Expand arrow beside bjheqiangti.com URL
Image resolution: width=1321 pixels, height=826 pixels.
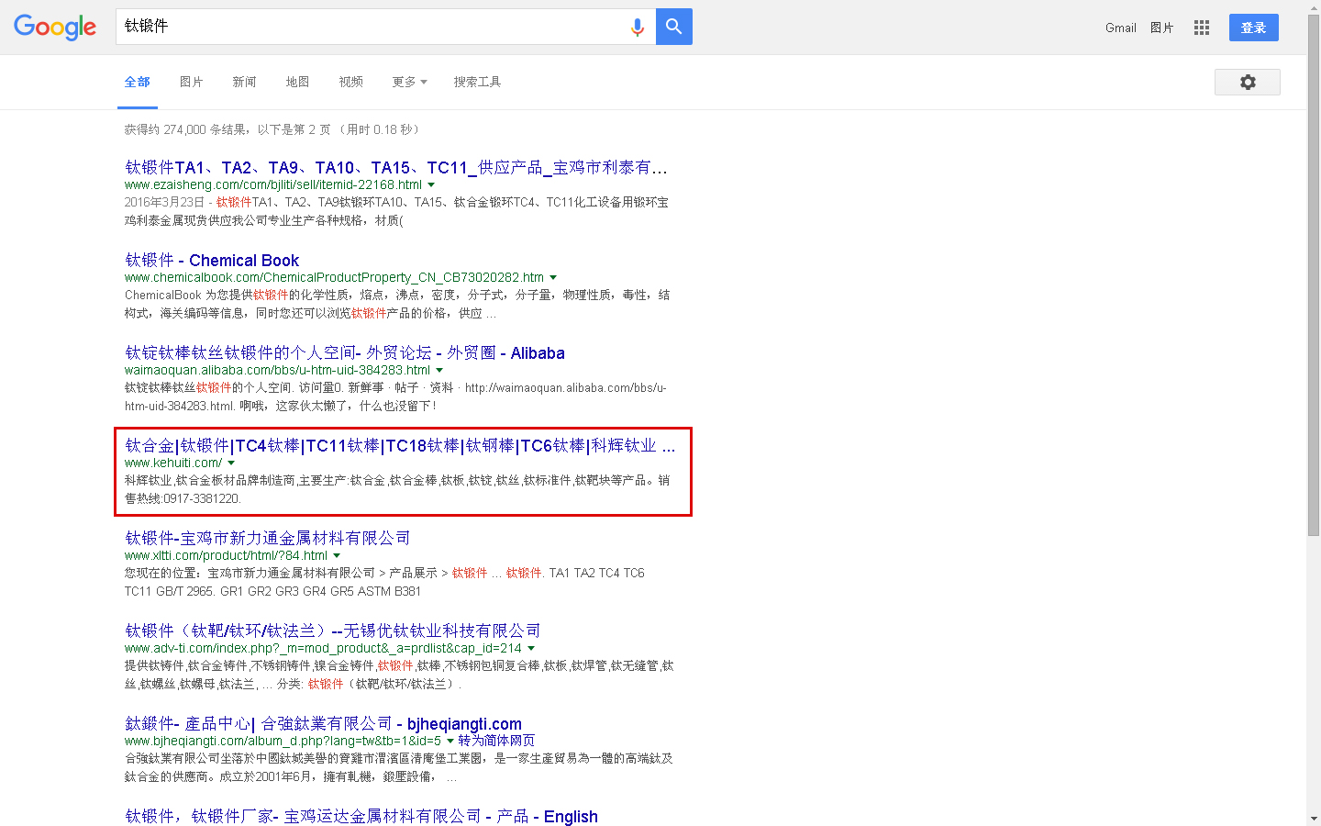click(x=450, y=742)
